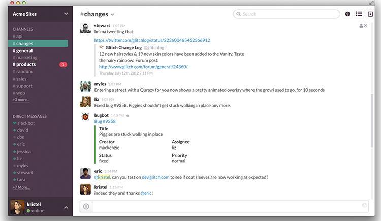Screen dimensions: 381x221
Task: Open direct message with slackbot
Action: coord(26,123)
